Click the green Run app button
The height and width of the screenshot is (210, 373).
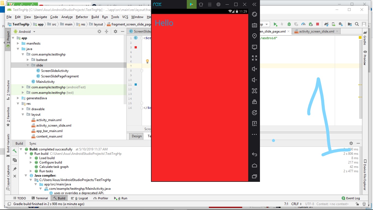[x=275, y=24]
